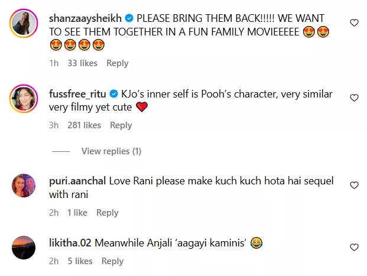This screenshot has height=276, width=367.
Task: View the 33 likes on shanzaaysheikh's comment
Action: coord(82,63)
